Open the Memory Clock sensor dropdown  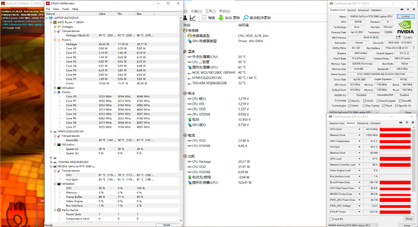[359, 135]
